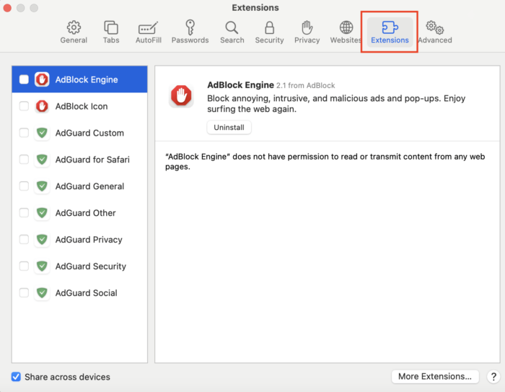Click the AdBlock Icon stop-hand icon
This screenshot has width=505, height=392.
point(42,106)
